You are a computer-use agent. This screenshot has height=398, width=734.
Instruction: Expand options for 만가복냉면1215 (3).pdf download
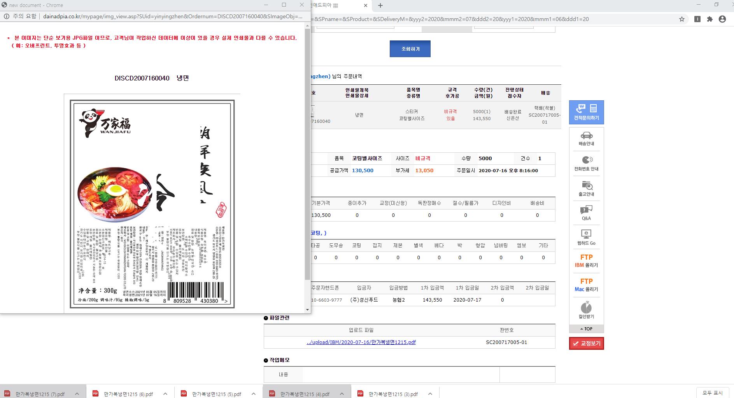click(430, 394)
